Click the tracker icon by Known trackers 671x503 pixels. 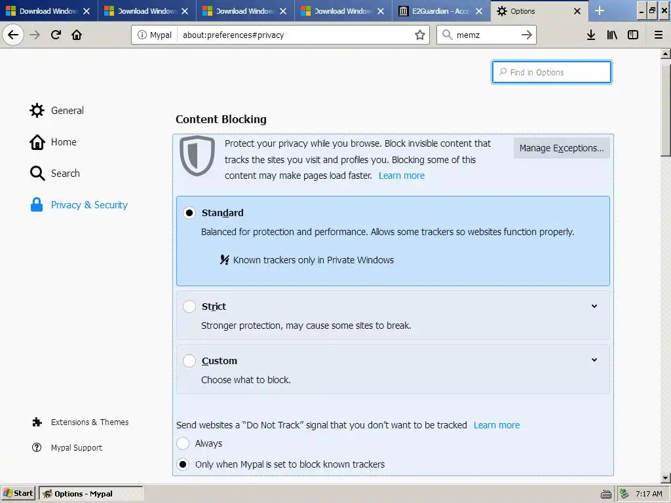coord(225,260)
